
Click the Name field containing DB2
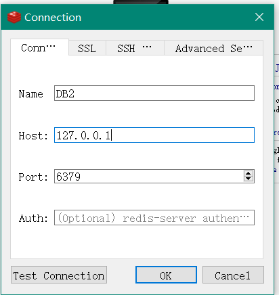click(154, 93)
